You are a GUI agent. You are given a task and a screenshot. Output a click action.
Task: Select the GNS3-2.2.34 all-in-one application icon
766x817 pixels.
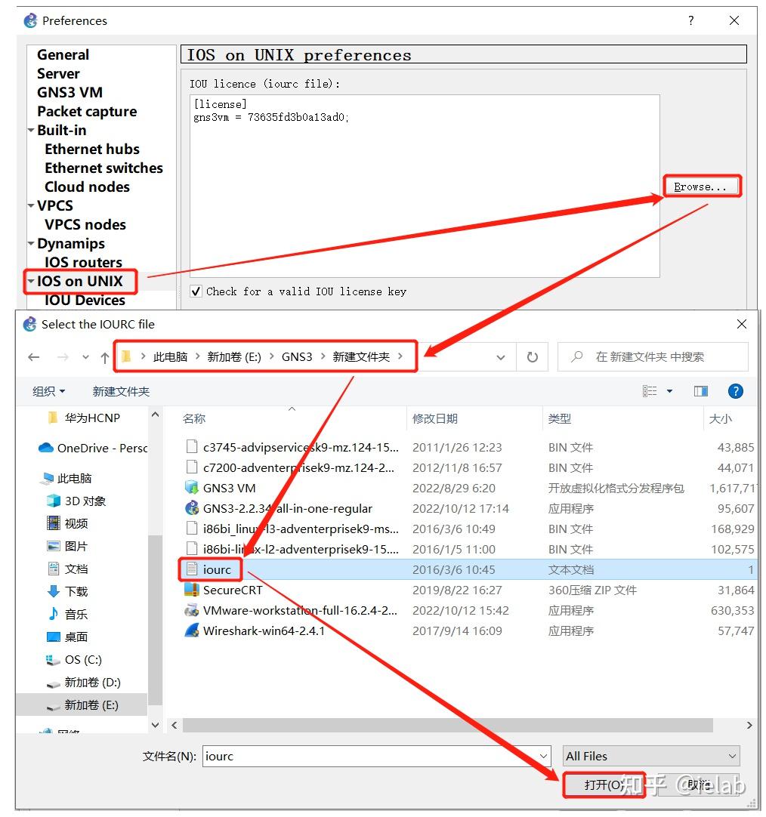click(x=192, y=508)
